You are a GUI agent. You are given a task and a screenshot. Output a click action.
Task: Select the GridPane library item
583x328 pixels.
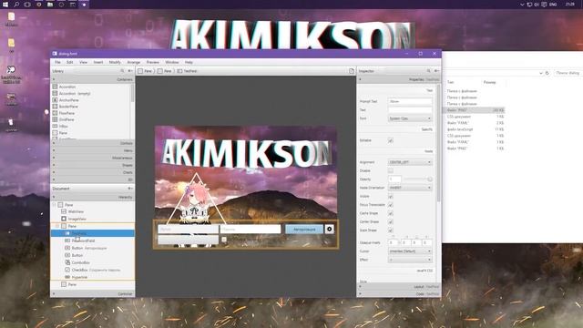pos(66,119)
